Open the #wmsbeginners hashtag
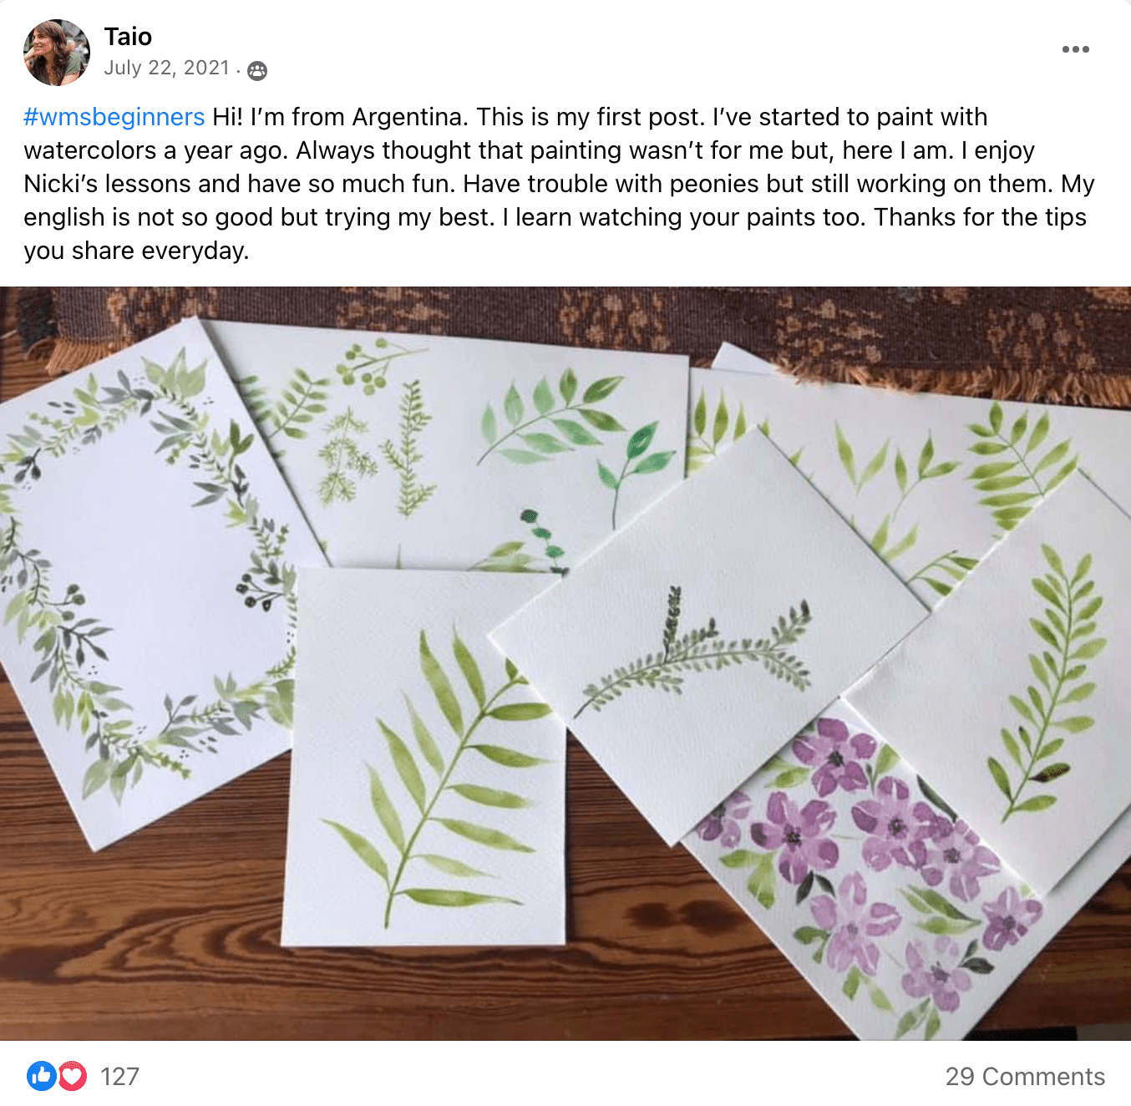Viewport: 1131px width, 1106px height. (114, 117)
